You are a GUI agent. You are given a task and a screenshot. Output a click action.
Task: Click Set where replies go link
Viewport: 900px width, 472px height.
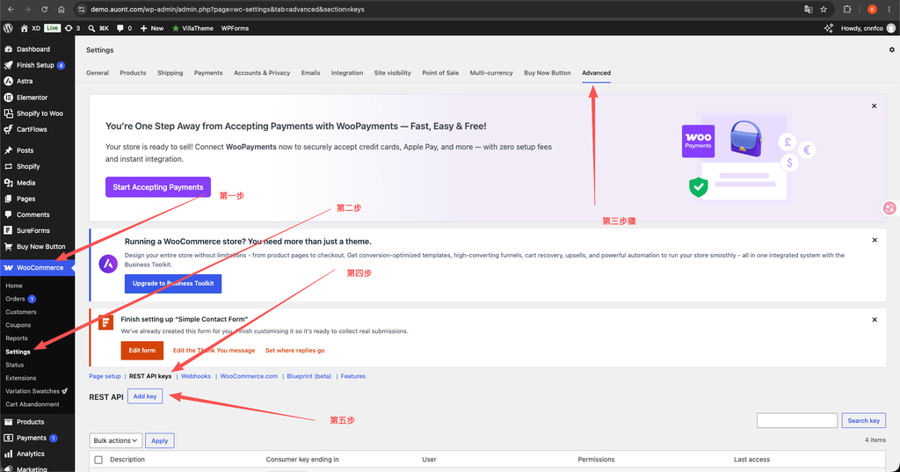[x=295, y=351]
